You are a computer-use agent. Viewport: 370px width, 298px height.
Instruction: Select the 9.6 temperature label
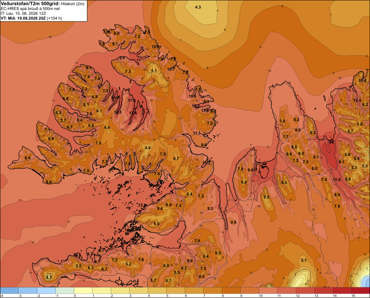click(x=122, y=58)
